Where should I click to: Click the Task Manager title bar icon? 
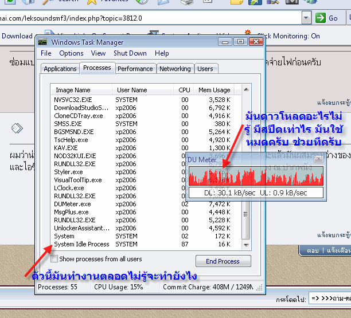[42, 42]
